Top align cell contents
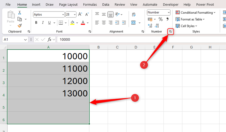226x132 pixels. [x=97, y=14]
